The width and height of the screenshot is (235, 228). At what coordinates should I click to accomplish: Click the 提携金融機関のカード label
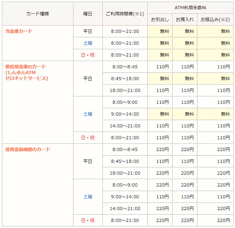point(28,149)
